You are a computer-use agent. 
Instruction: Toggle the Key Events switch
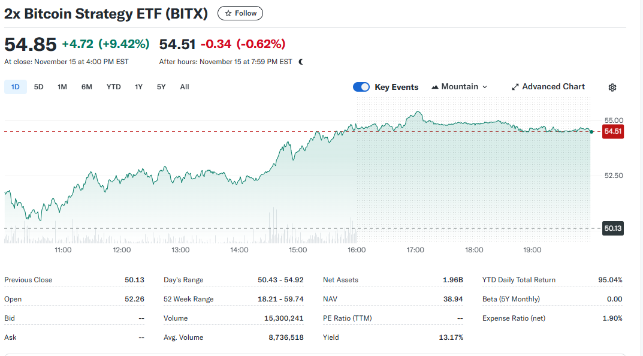[361, 87]
